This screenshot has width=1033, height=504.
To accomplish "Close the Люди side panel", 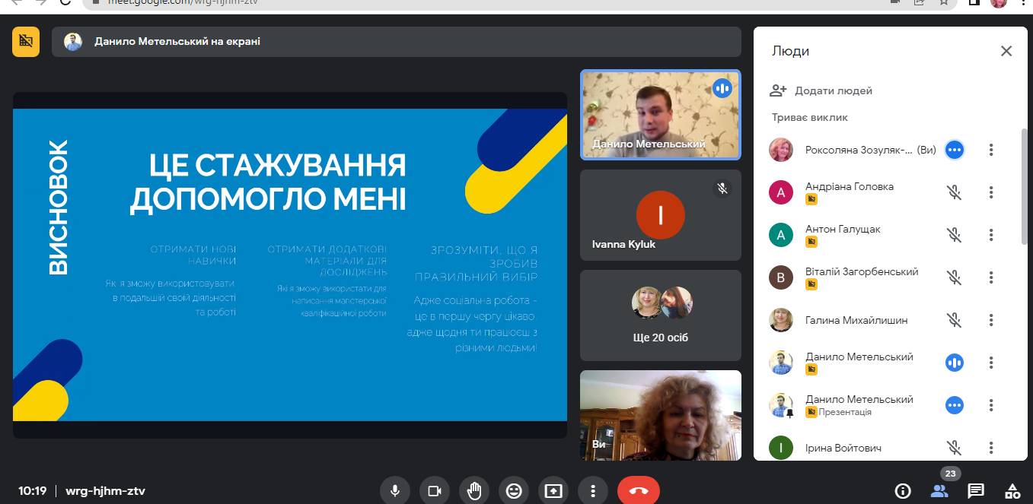I will [1006, 51].
